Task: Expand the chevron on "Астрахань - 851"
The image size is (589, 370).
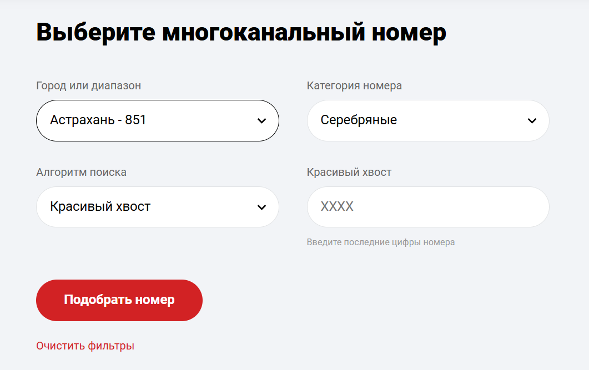Action: [261, 120]
